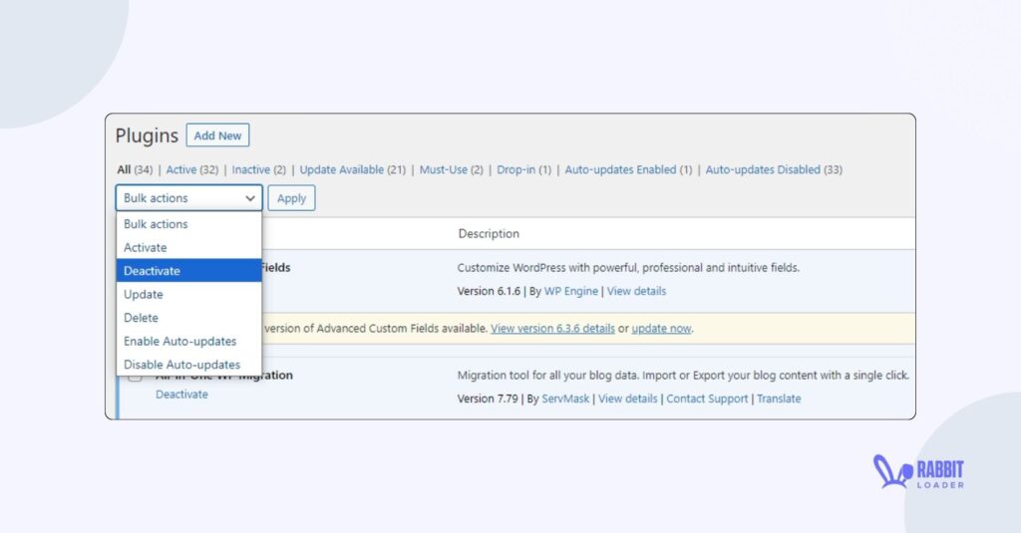Click the update now link

[661, 329]
